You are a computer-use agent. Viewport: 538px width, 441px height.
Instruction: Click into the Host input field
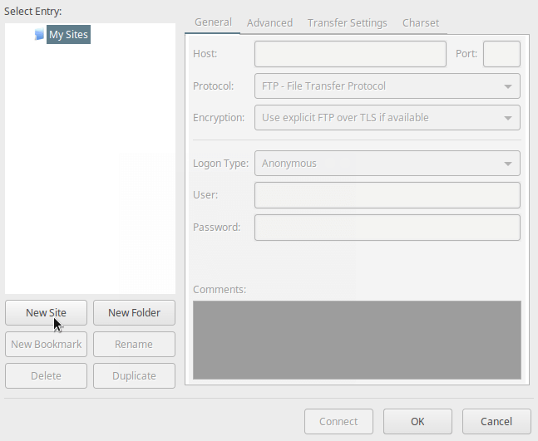click(350, 54)
